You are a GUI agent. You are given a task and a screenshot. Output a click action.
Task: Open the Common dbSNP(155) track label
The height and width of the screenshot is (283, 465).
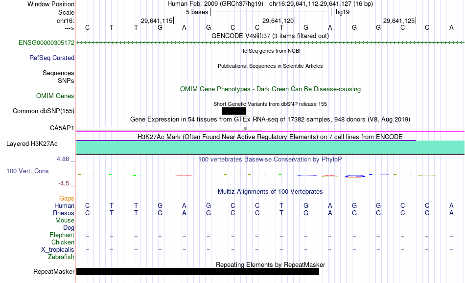tap(43, 111)
